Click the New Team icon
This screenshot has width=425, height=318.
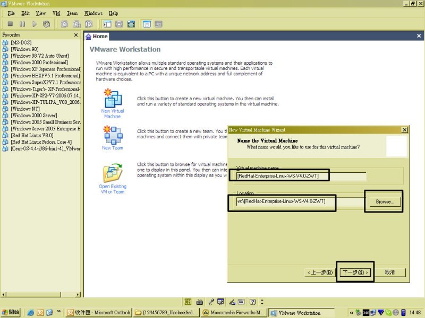pyautogui.click(x=113, y=135)
